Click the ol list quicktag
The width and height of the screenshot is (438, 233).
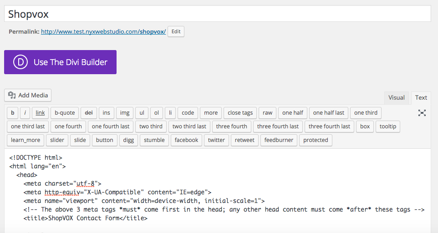157,113
